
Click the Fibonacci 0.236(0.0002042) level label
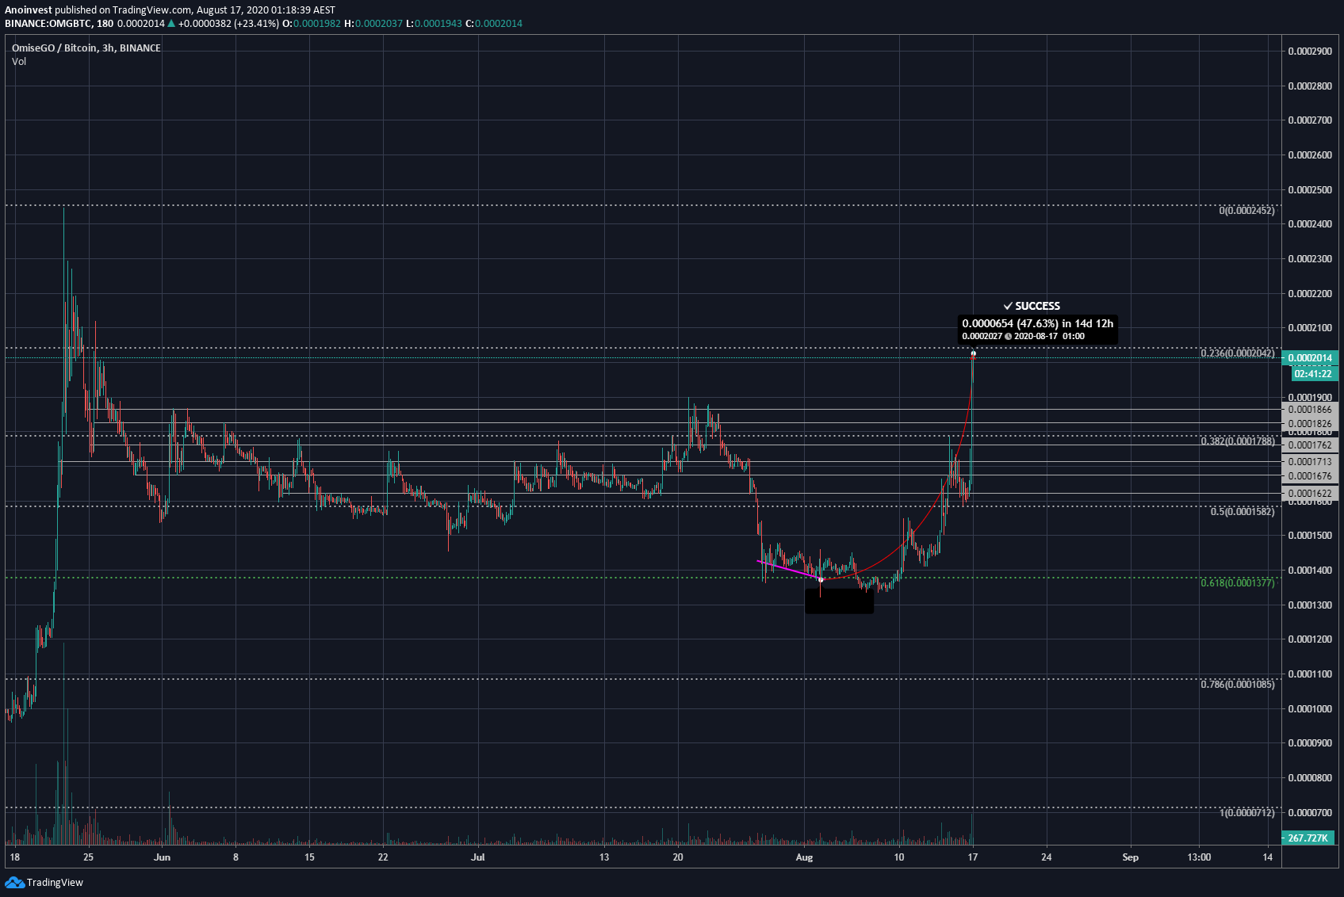[1238, 353]
